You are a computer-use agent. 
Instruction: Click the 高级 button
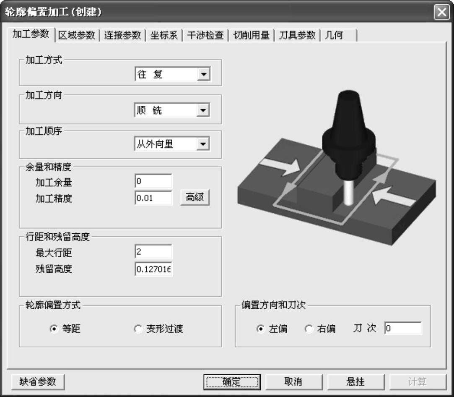pos(195,197)
